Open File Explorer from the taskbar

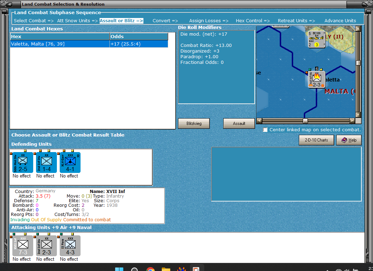click(166, 269)
